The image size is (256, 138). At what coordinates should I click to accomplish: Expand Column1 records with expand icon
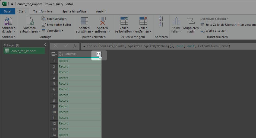click(99, 54)
